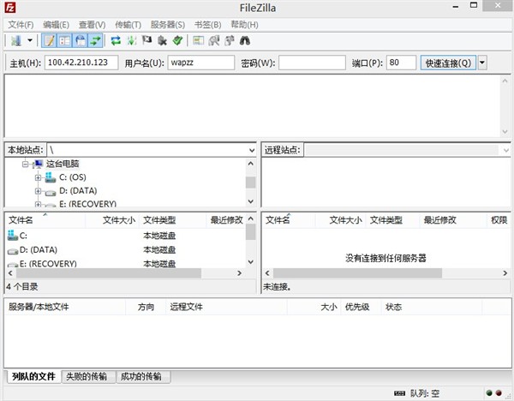
Task: Toggle the local directory tree display
Action: click(63, 40)
